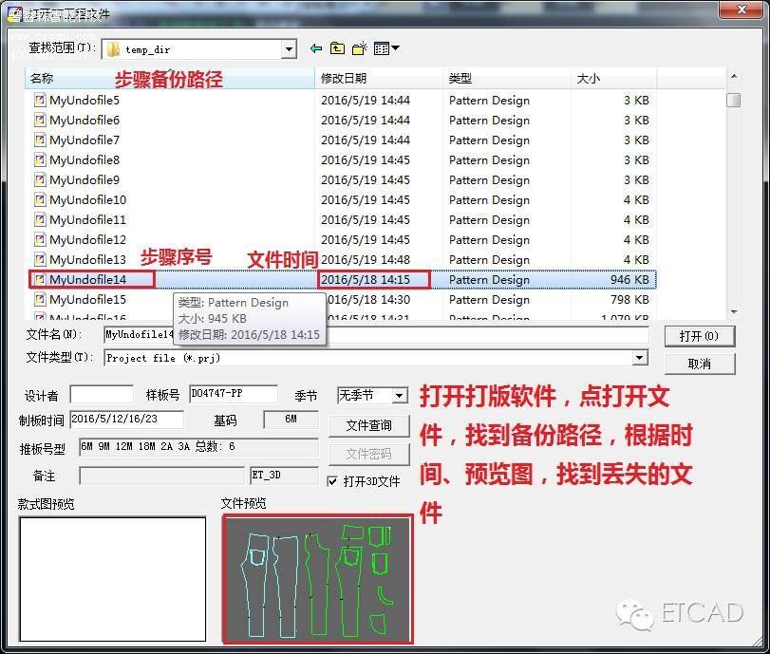Click the date cell of MyUndofile7

366,140
